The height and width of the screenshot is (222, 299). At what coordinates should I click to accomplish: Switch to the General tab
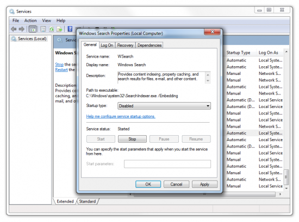pyautogui.click(x=90, y=45)
